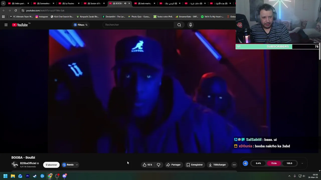Open Discord from the taskbar
The height and width of the screenshot is (180, 321).
tap(64, 176)
